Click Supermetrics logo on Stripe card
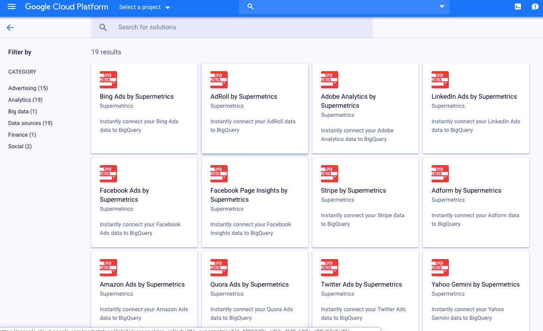The image size is (543, 331). tap(330, 174)
